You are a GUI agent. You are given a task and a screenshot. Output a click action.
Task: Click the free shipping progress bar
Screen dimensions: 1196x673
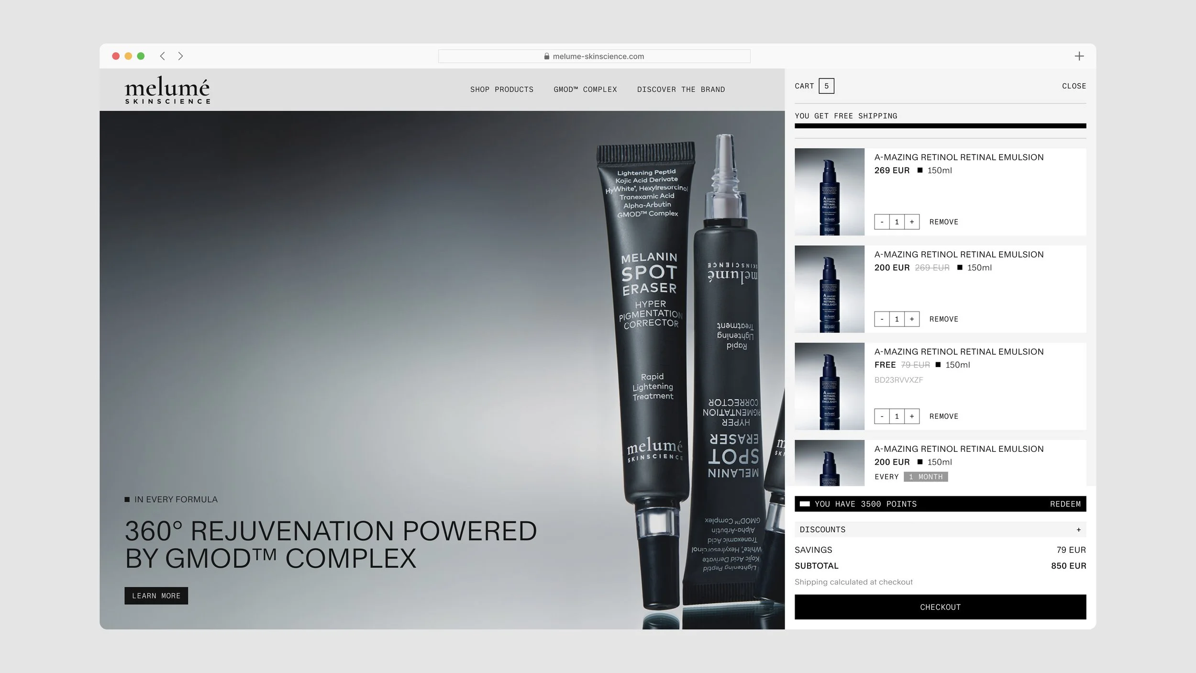[940, 126]
